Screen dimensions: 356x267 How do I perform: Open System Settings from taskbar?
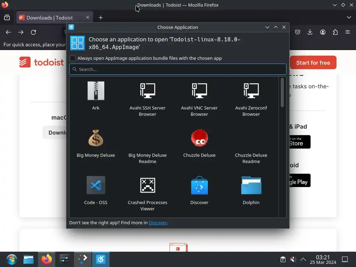(64, 259)
